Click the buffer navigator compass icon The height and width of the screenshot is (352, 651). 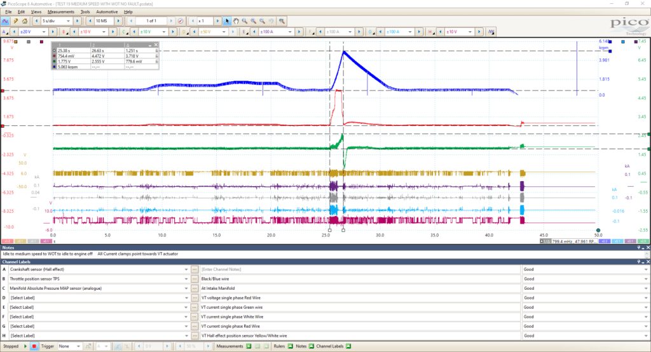[x=181, y=21]
